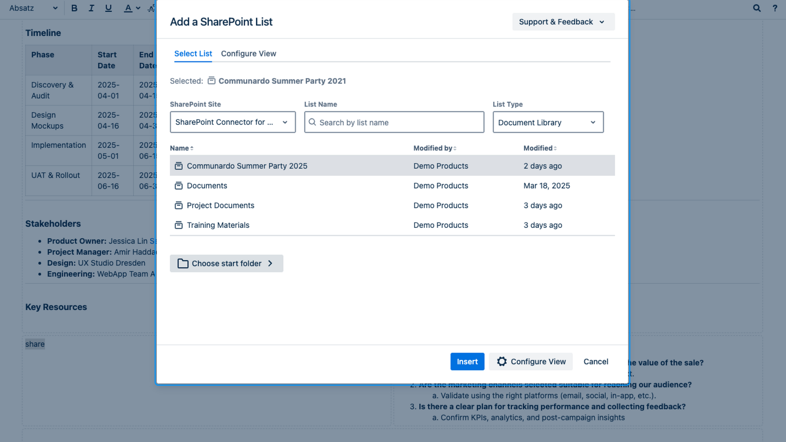This screenshot has height=442, width=786.
Task: Select the Training Materials list row
Action: click(x=393, y=225)
